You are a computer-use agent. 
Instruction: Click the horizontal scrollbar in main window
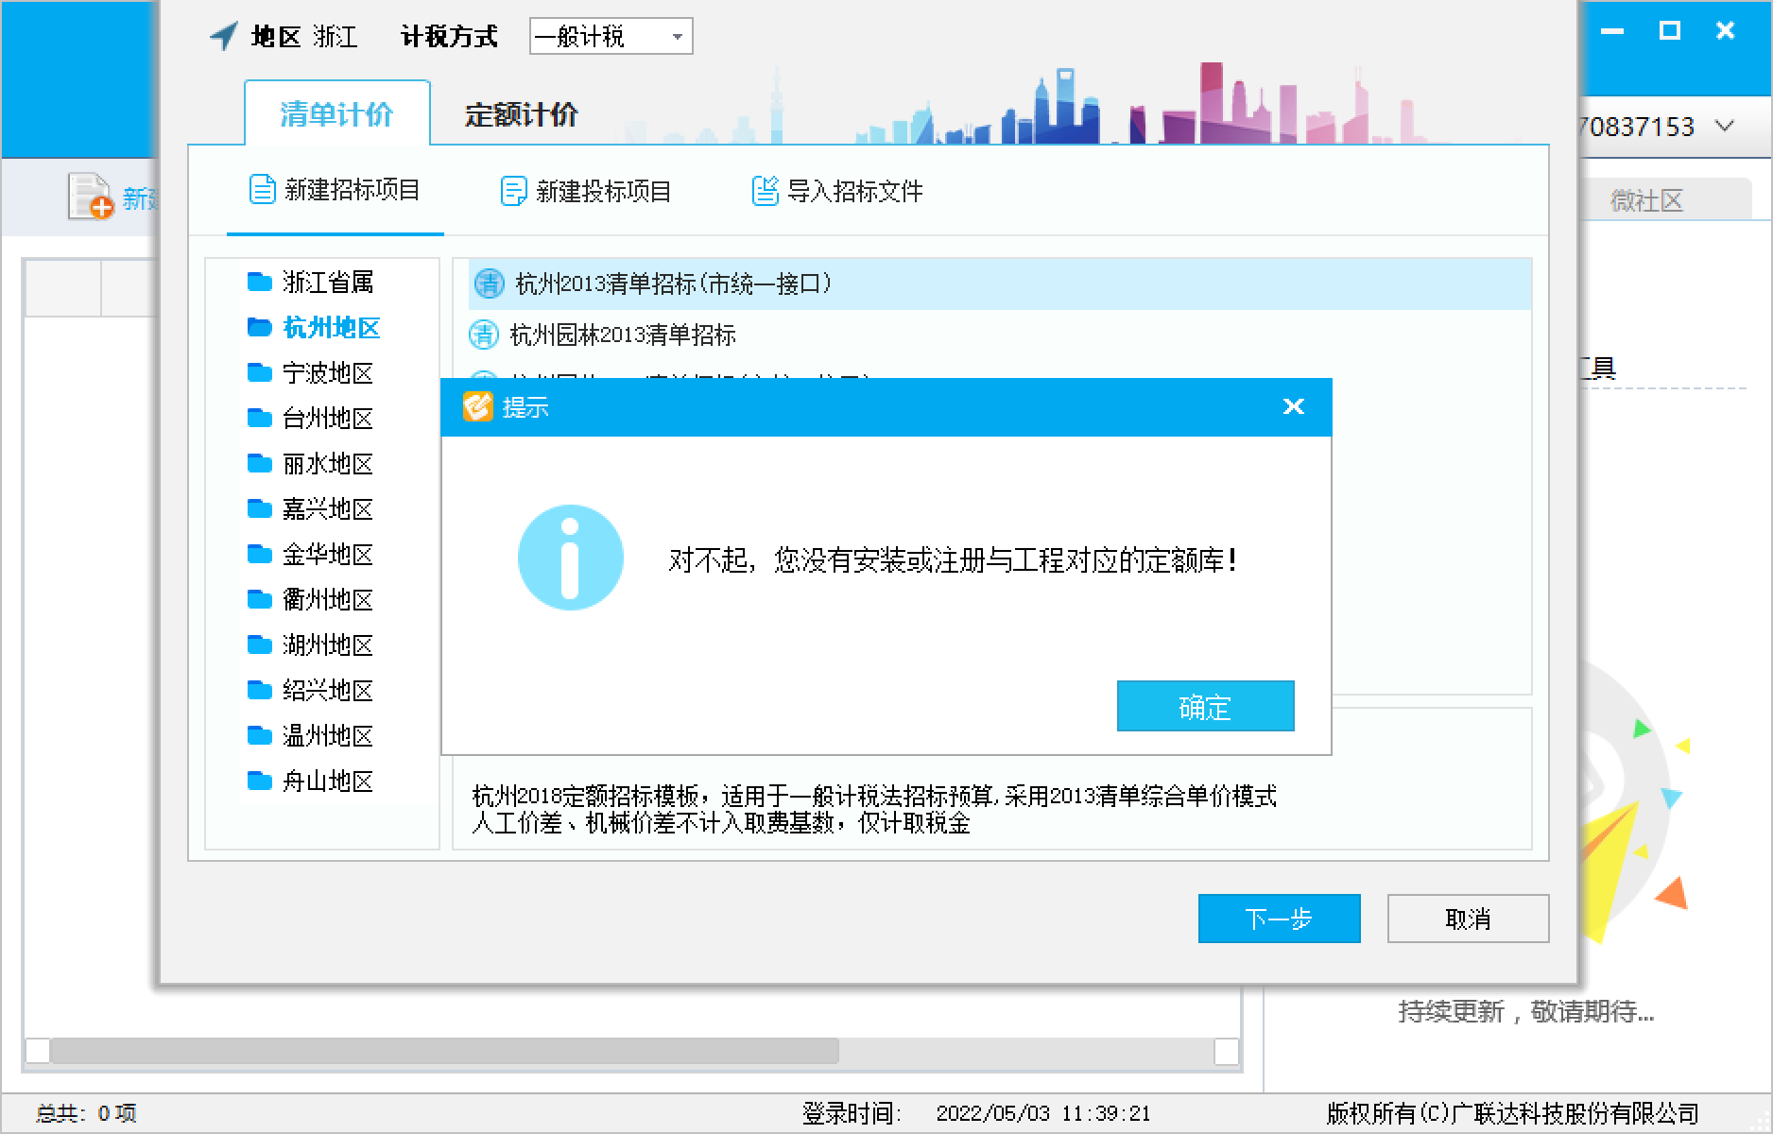click(444, 1050)
